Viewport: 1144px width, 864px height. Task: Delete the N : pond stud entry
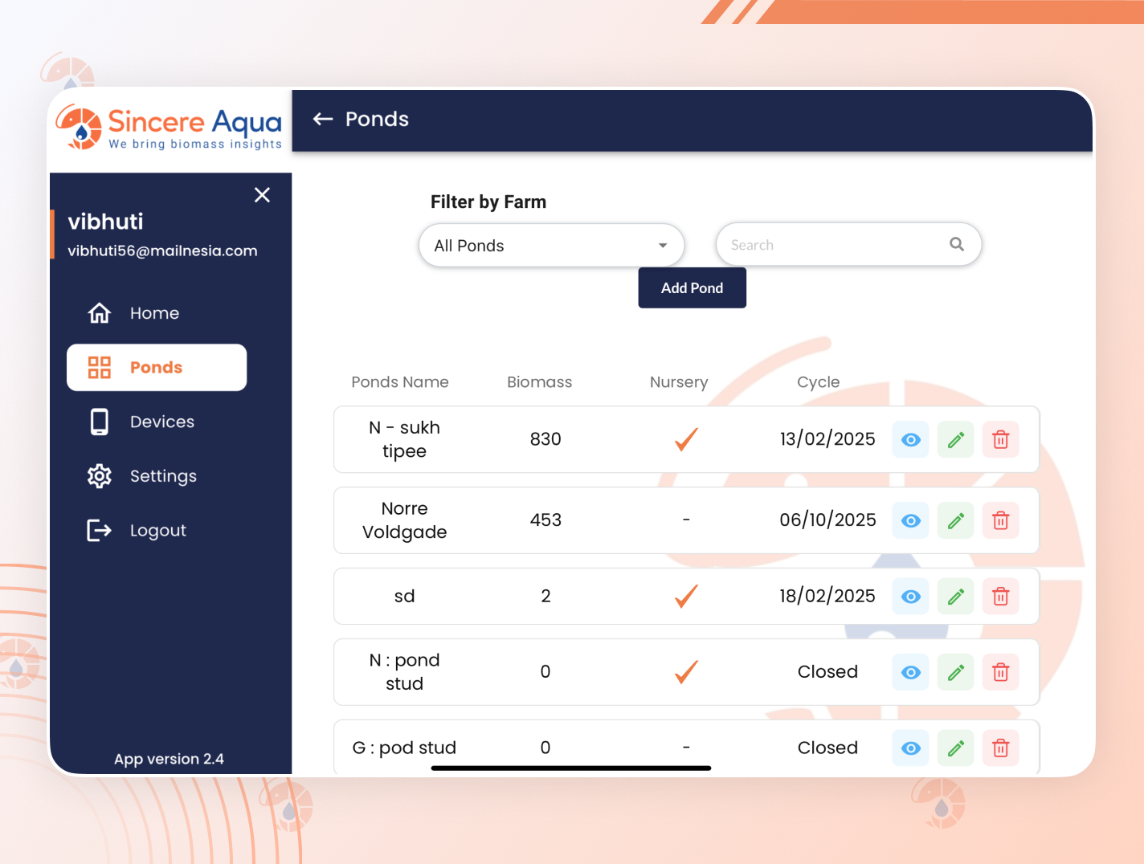pos(1000,672)
